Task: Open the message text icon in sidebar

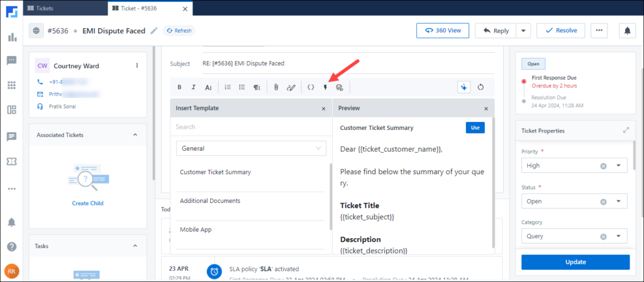Action: (12, 137)
